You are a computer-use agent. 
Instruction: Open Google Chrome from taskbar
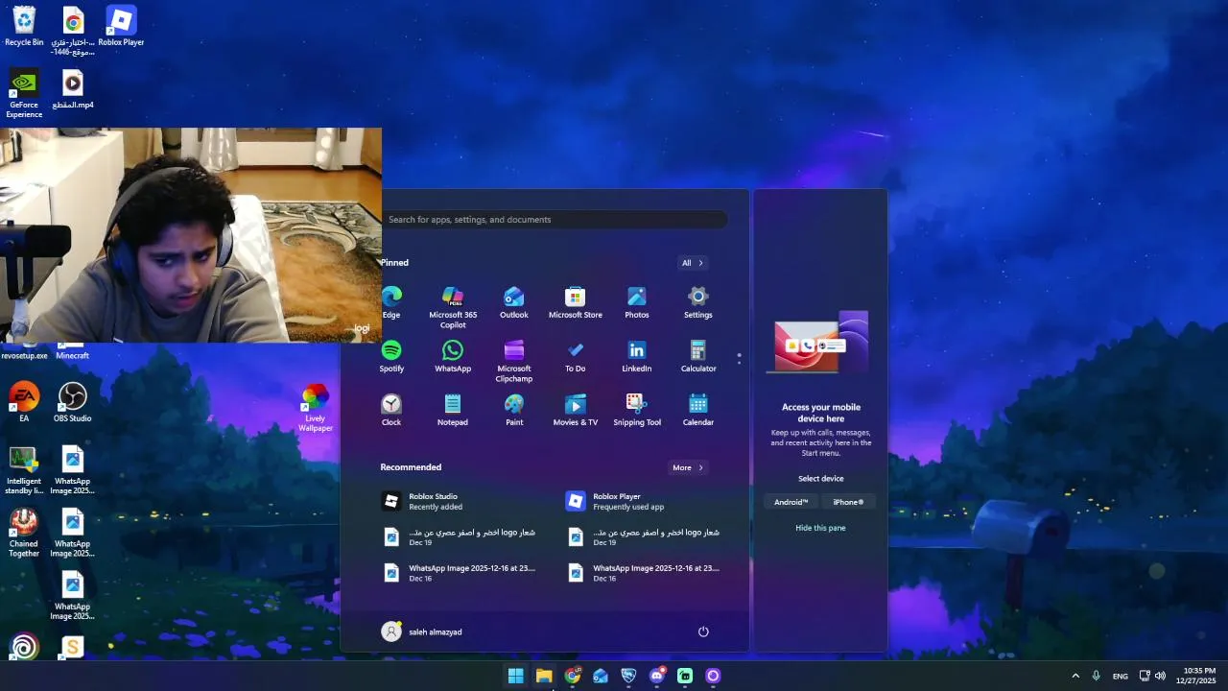[x=573, y=676]
